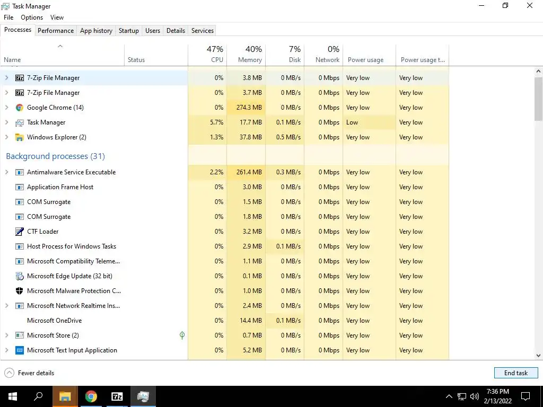
Task: Open File Explorer from the taskbar
Action: pos(65,396)
